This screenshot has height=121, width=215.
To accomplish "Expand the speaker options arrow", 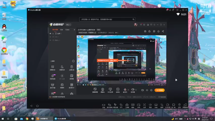I will (136, 90).
